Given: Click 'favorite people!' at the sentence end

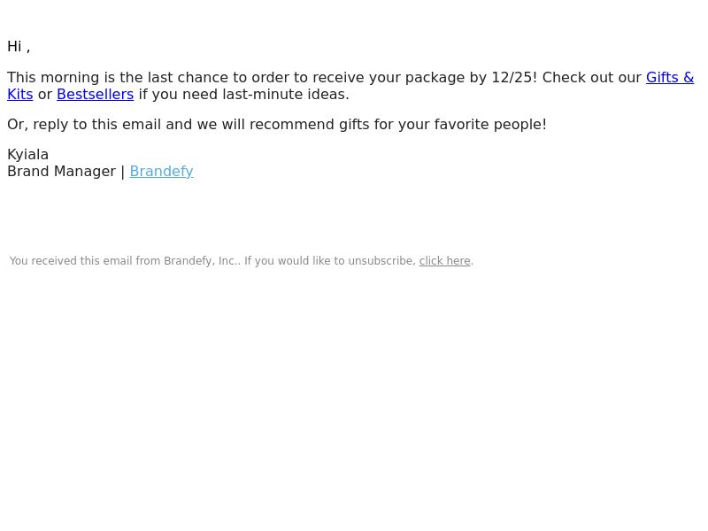Looking at the screenshot, I should tap(490, 125).
